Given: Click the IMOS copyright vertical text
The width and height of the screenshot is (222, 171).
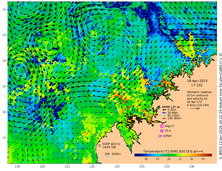Looking at the screenshot, I should pyautogui.click(x=220, y=106).
